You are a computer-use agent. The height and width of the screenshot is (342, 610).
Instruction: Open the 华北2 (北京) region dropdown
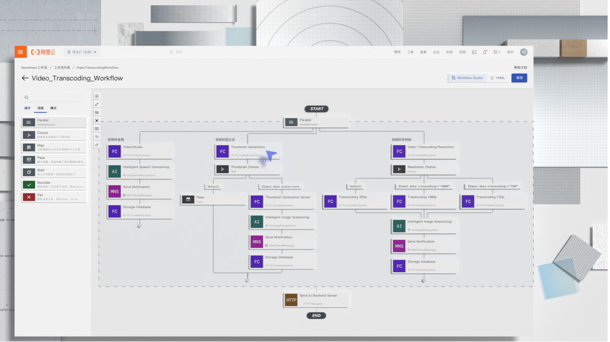coord(82,52)
